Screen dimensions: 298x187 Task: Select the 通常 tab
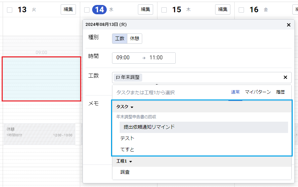pyautogui.click(x=235, y=92)
